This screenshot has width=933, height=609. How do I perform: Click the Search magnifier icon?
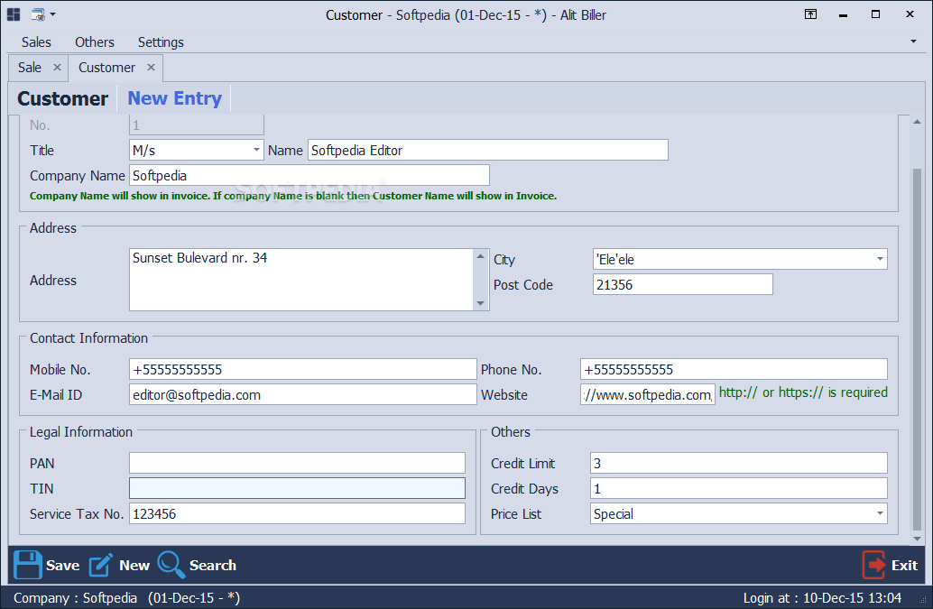coord(171,565)
